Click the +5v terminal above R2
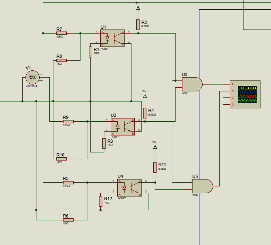This screenshot has height=245, width=271. pos(138,8)
